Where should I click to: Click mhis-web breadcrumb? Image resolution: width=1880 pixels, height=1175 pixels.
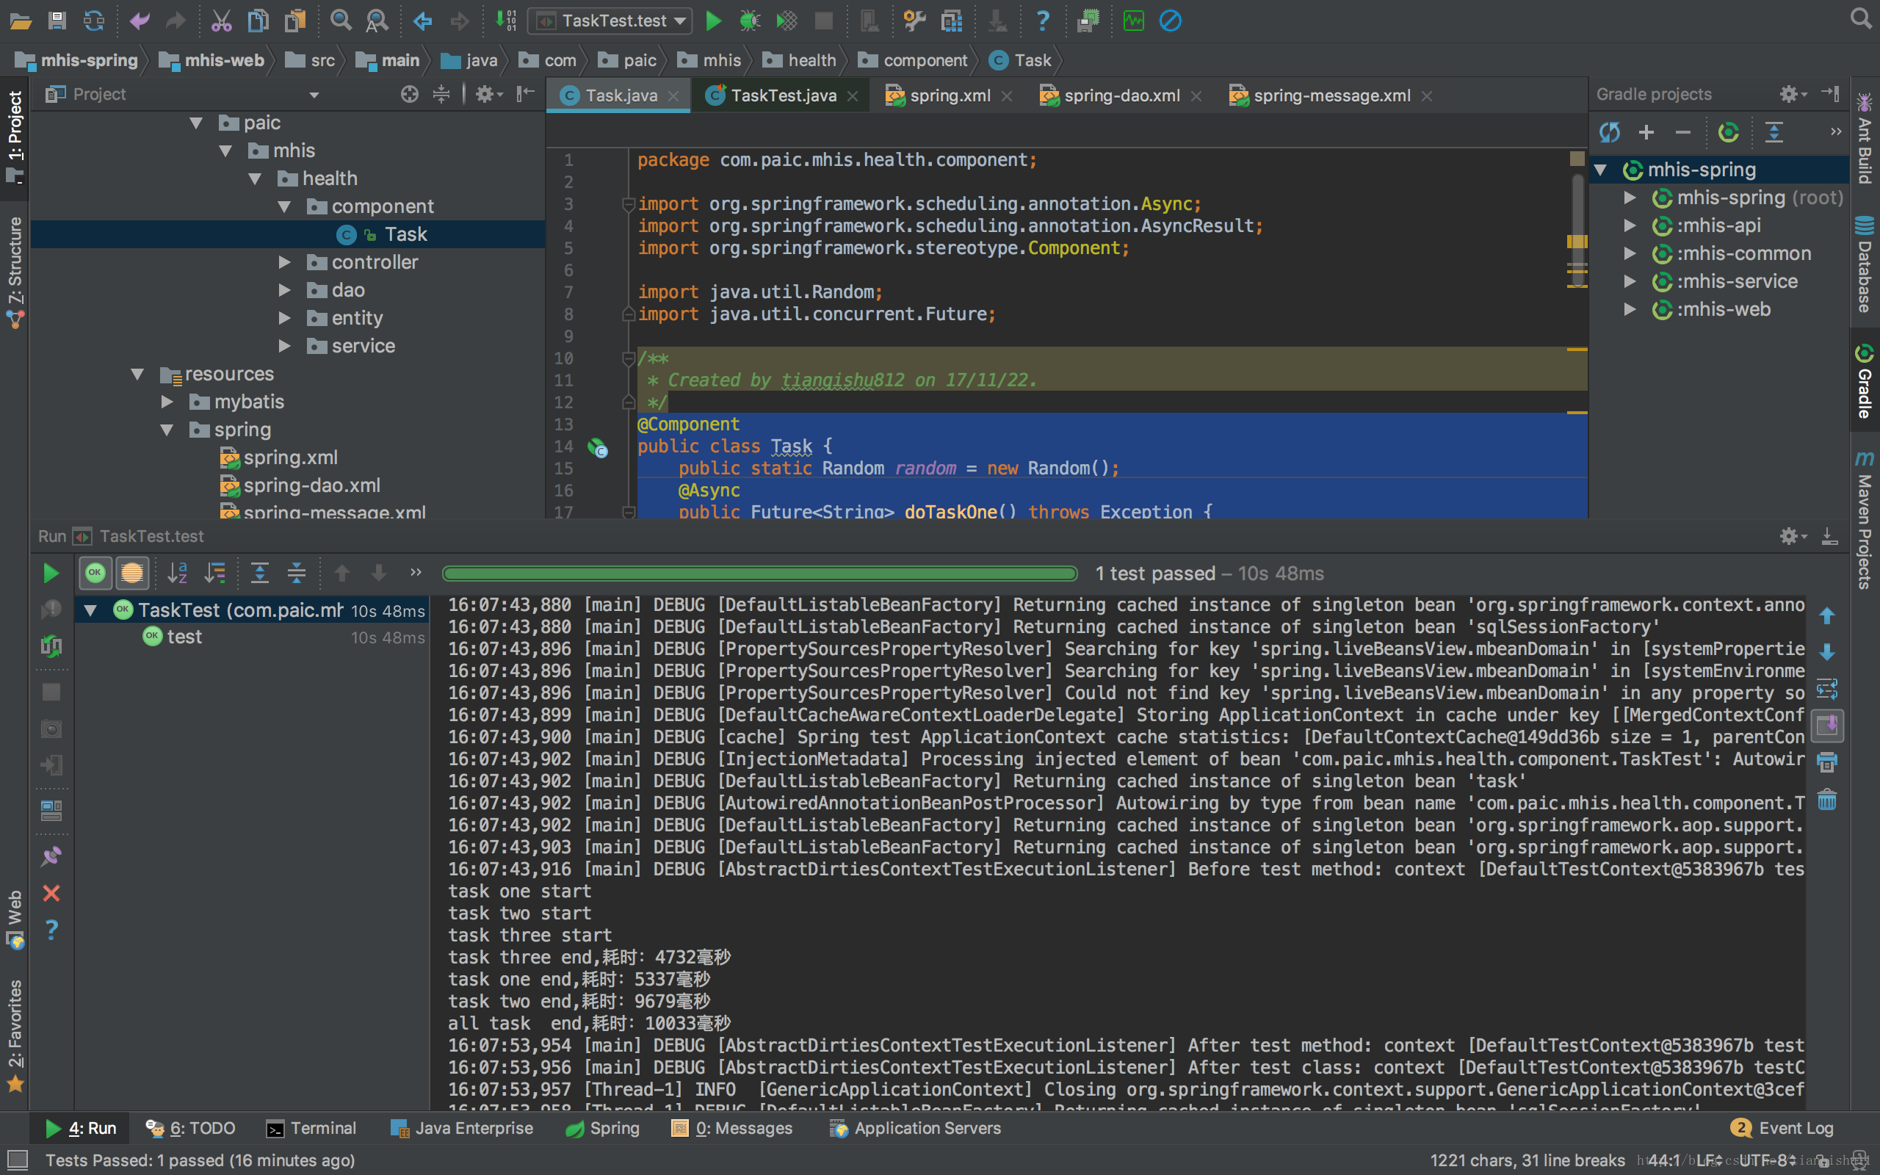click(212, 61)
